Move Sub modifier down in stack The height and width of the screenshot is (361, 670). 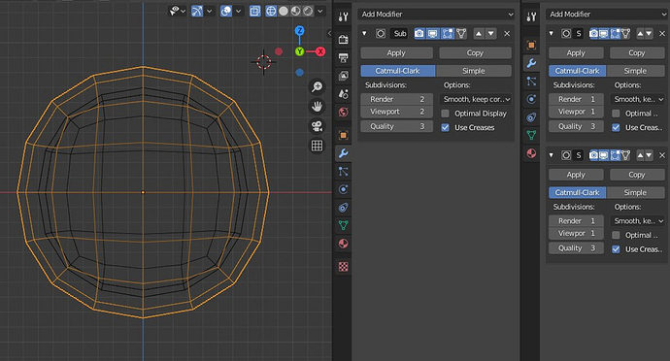(x=491, y=33)
